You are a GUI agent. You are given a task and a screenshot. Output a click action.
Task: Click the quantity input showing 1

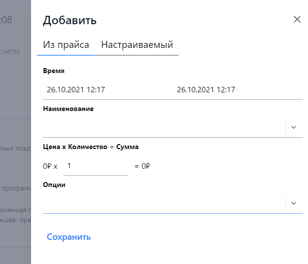click(95, 166)
